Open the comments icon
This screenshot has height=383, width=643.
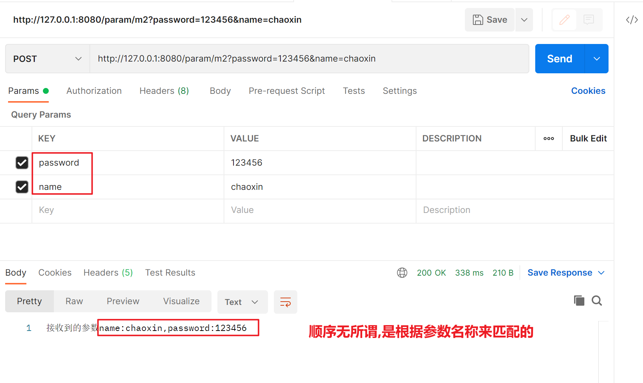(x=589, y=20)
